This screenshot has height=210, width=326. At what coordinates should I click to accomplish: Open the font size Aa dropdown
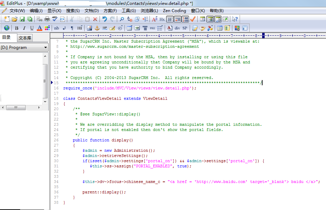[154, 19]
